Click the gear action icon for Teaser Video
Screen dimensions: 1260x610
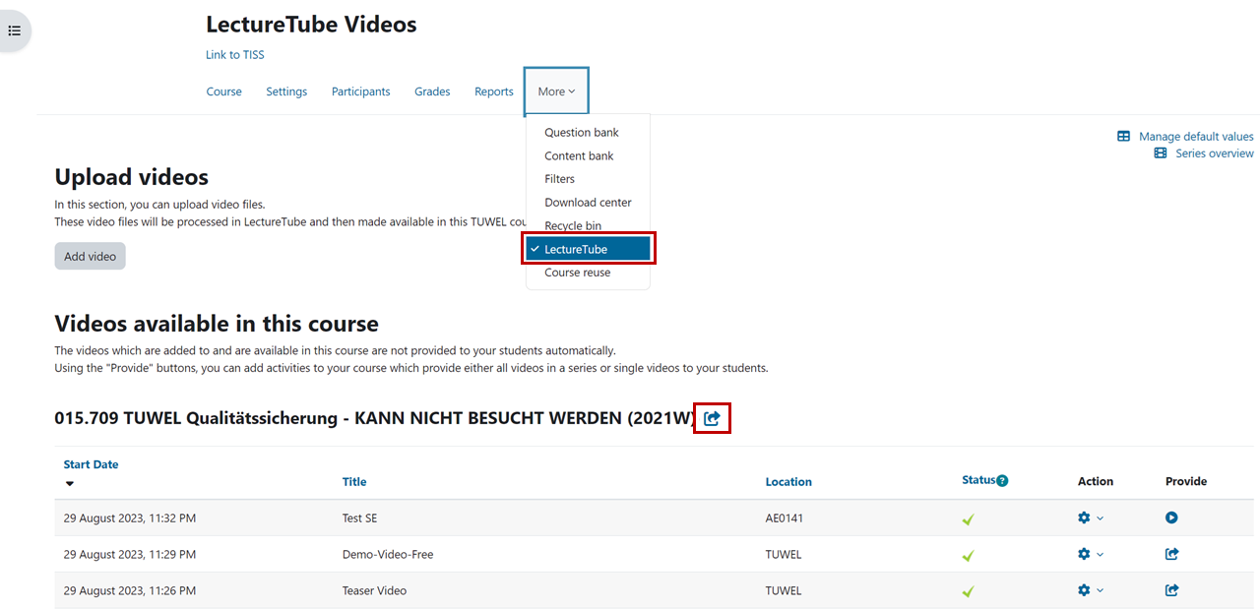coord(1084,590)
